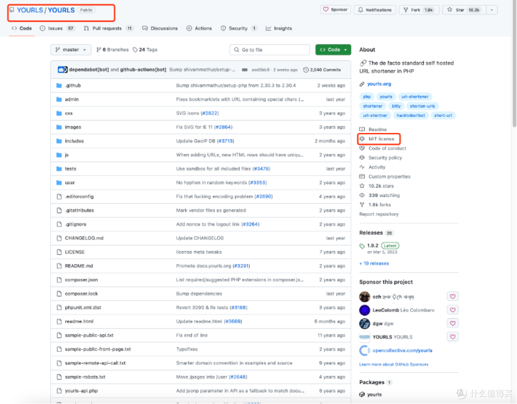
Task: View the Insights tab
Action: (x=279, y=28)
